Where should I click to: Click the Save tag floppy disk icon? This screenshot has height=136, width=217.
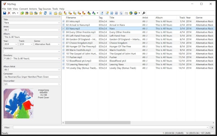pos(5,13)
